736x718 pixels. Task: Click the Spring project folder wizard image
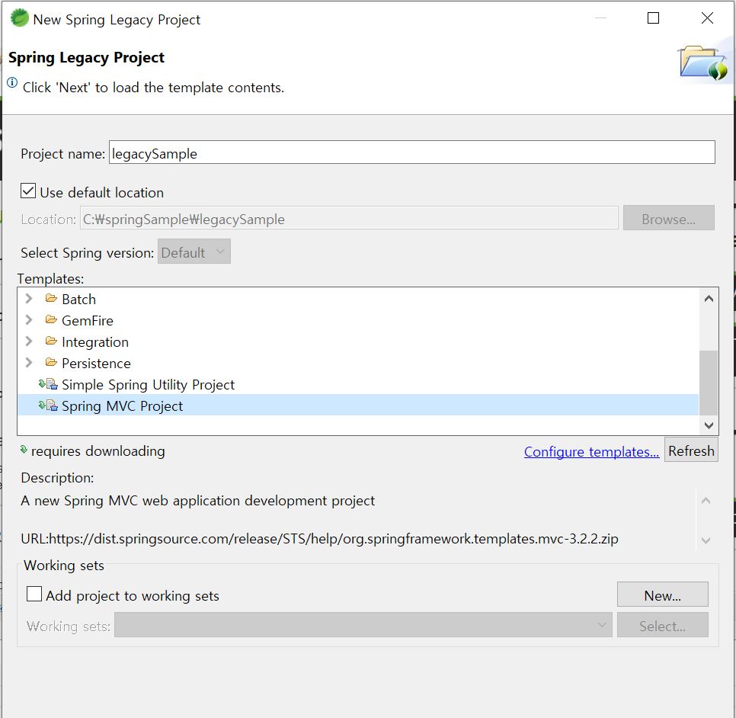click(702, 63)
